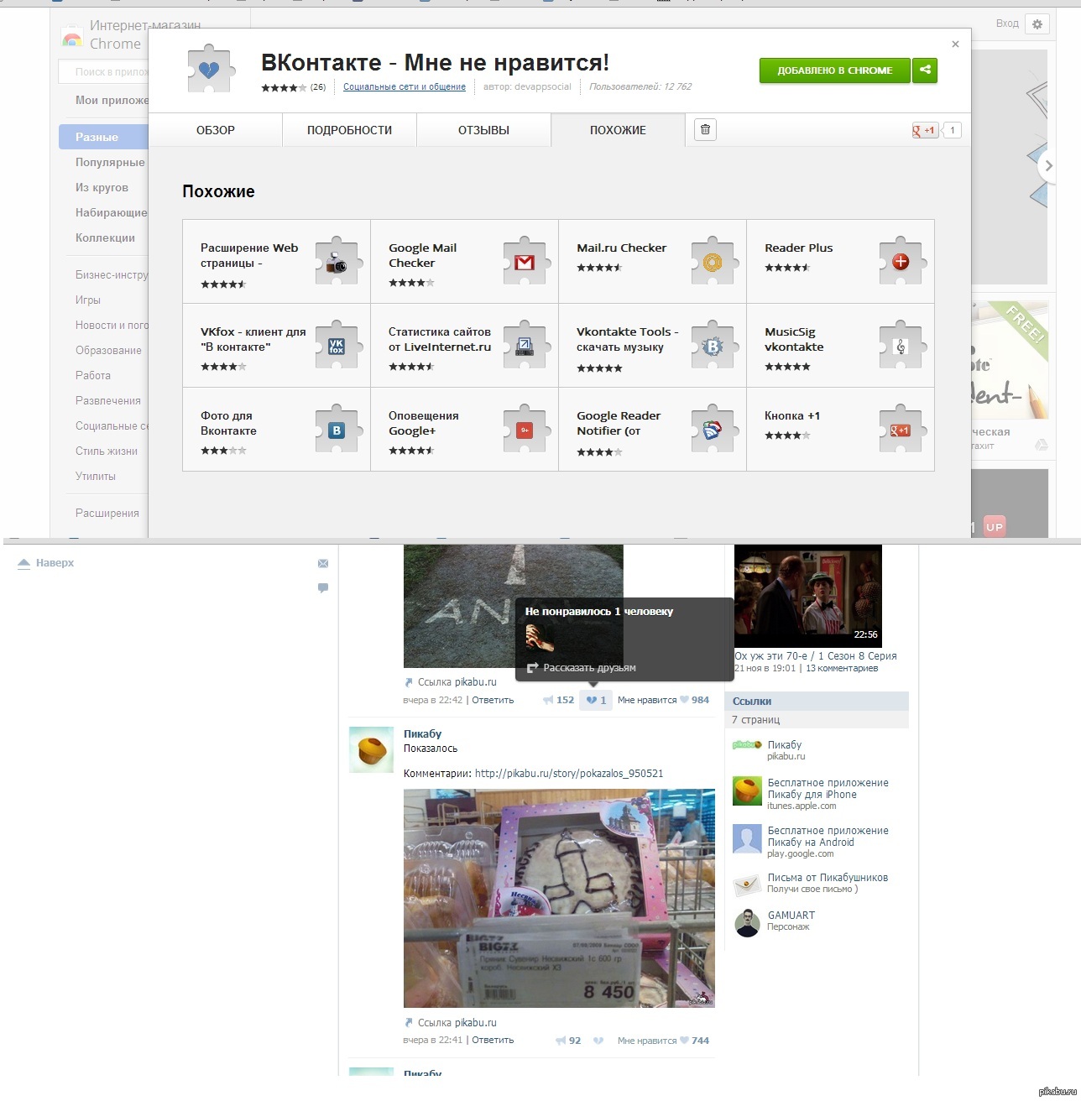The image size is (1081, 1101).
Task: Click the 'Добавлено в Chrome' button
Action: [x=835, y=70]
